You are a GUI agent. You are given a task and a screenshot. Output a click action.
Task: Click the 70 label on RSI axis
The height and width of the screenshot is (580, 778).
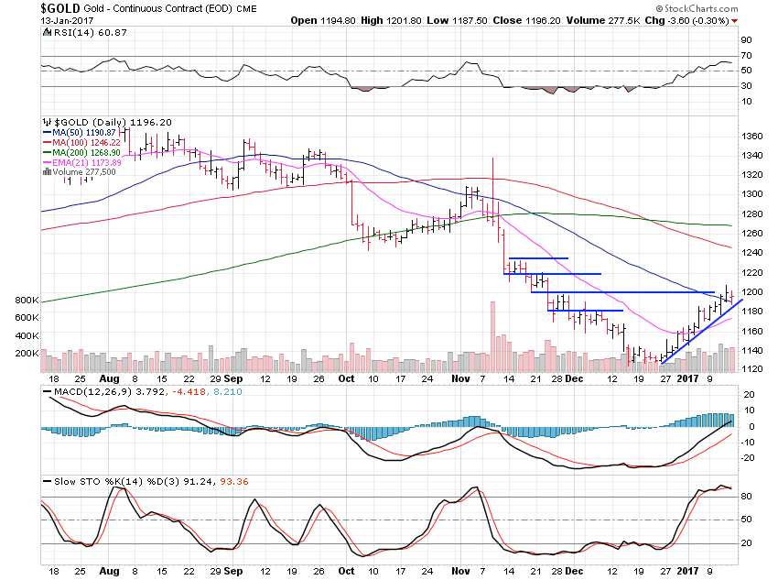tap(746, 56)
